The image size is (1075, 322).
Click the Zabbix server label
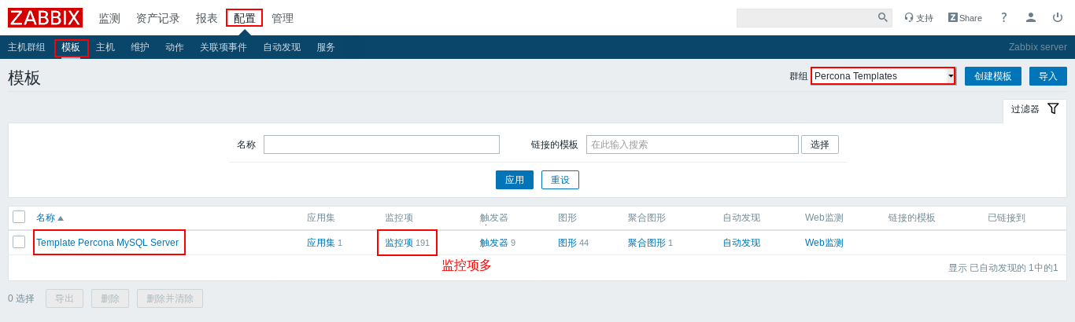coord(1038,47)
